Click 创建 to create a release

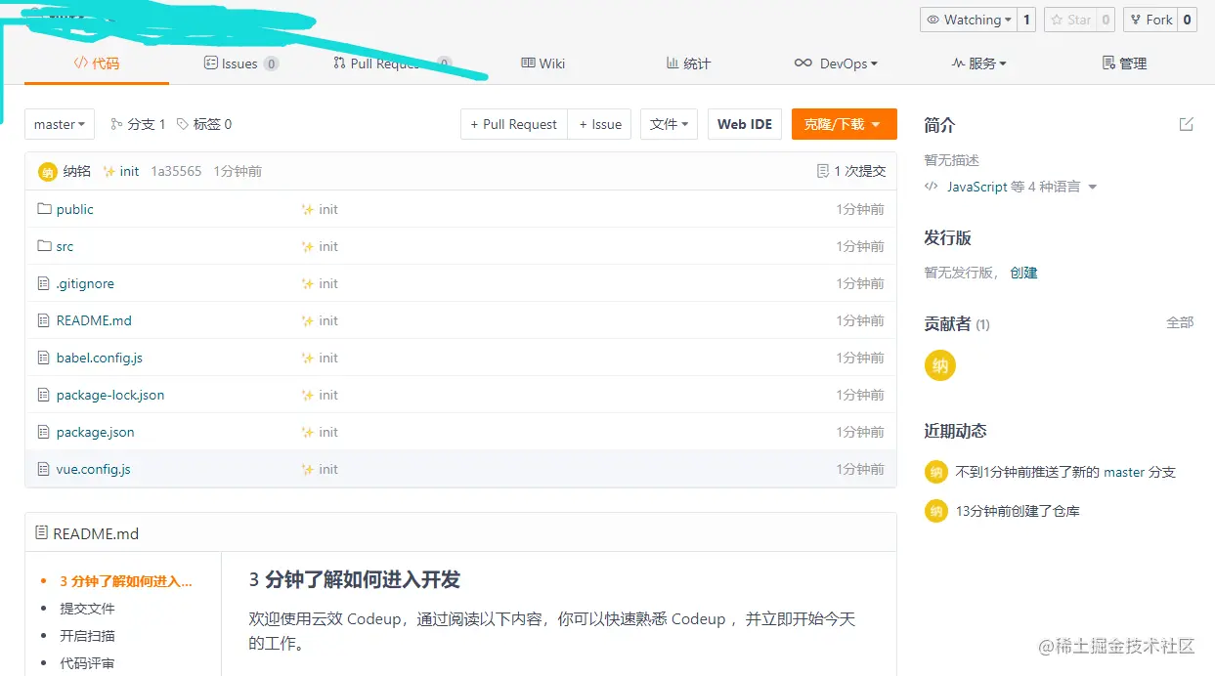coord(1023,273)
